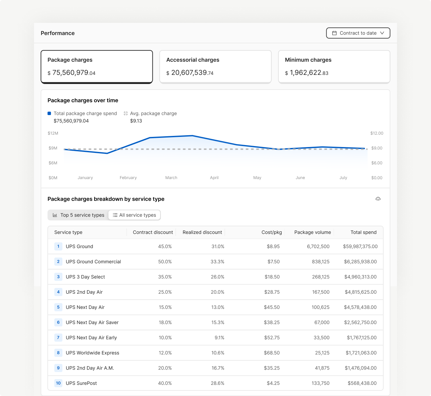431x396 pixels.
Task: Click the 133,750 package volume cell
Action: point(320,383)
